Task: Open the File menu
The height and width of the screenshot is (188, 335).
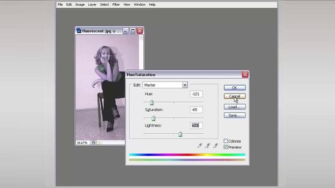Action: click(60, 5)
